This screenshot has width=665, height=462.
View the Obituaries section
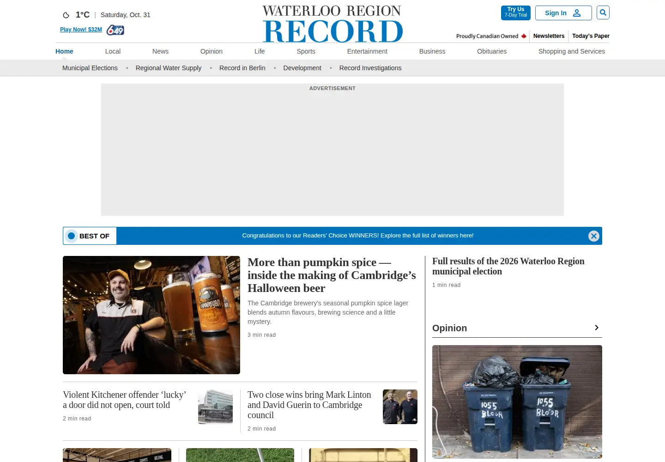492,51
